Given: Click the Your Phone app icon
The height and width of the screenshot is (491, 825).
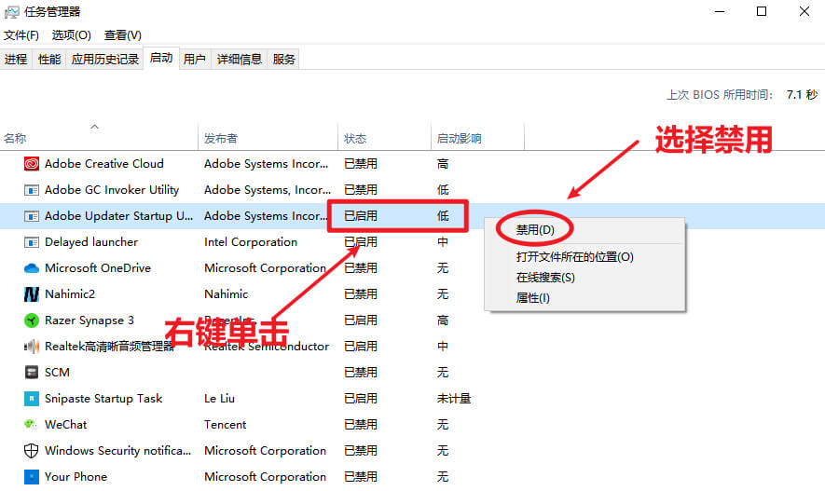Looking at the screenshot, I should coord(31,477).
